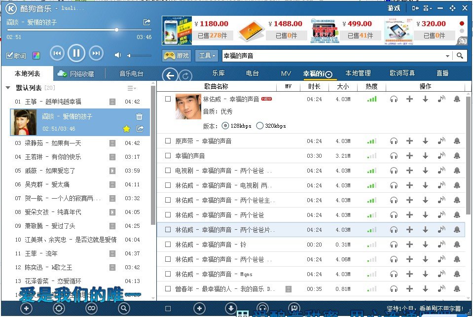Check the checkbox on the 林佑威 result row

[167, 99]
